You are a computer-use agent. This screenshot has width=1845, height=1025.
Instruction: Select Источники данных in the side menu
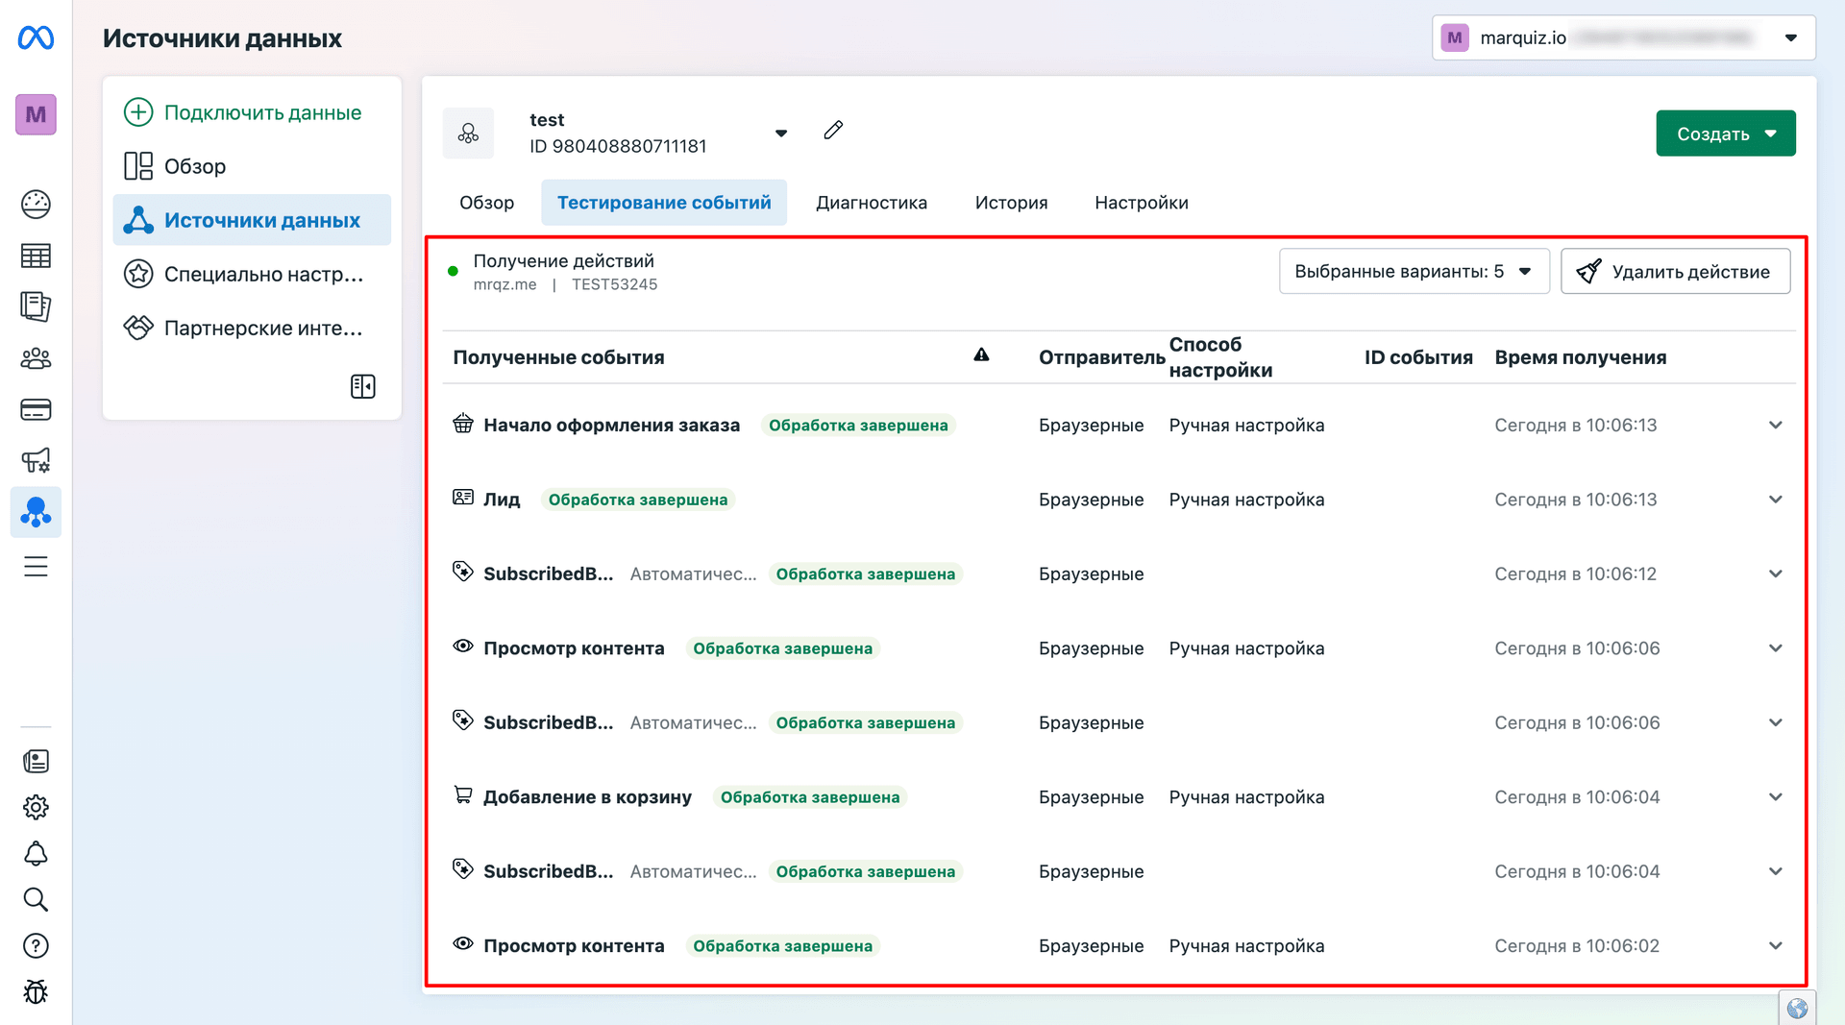point(252,220)
